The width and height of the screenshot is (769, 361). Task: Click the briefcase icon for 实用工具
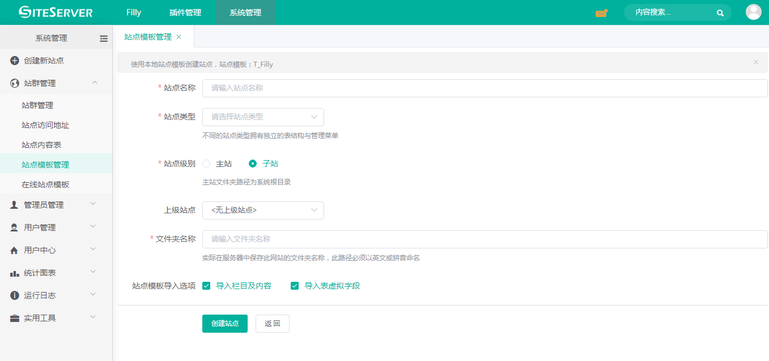[x=15, y=318]
